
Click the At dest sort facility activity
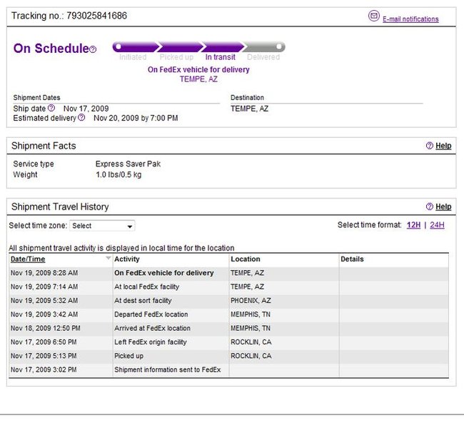coord(143,301)
